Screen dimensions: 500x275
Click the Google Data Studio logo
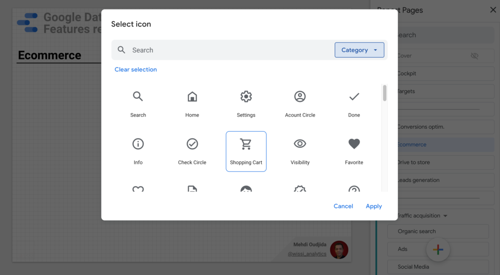click(x=27, y=22)
